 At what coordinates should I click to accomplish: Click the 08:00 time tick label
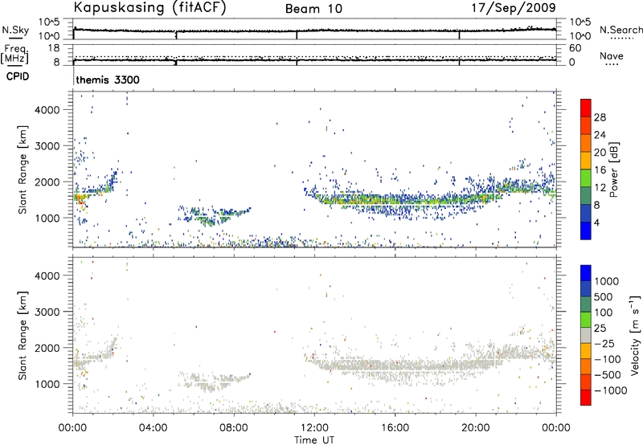click(x=234, y=428)
